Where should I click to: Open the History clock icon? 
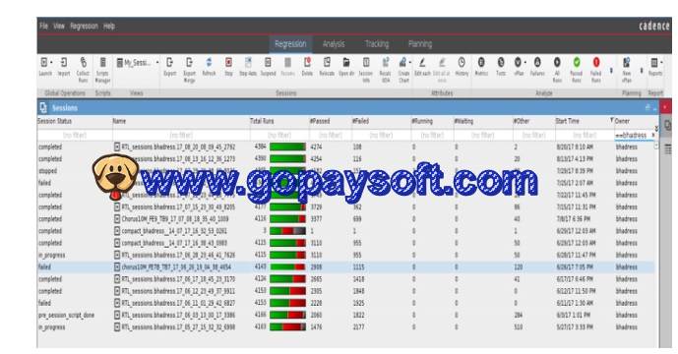coord(462,63)
